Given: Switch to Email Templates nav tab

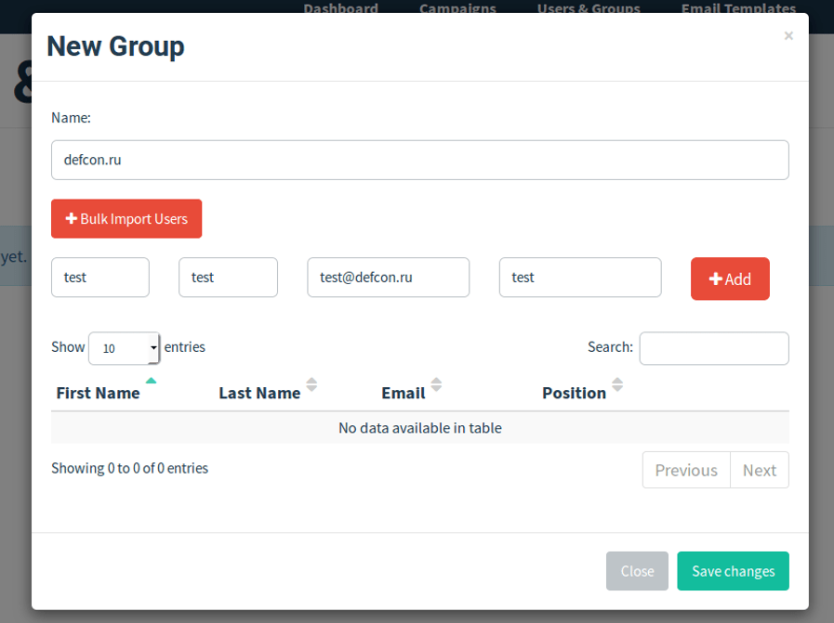Looking at the screenshot, I should [738, 9].
